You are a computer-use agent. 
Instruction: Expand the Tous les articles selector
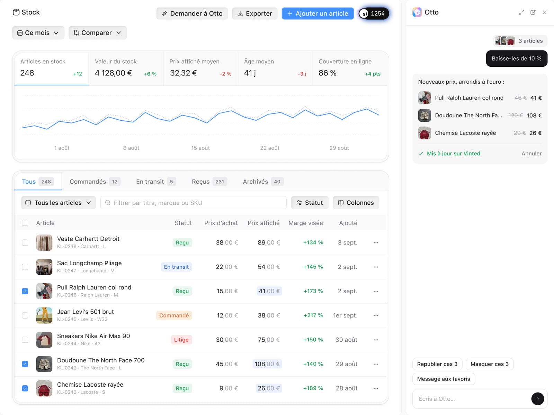click(x=59, y=203)
